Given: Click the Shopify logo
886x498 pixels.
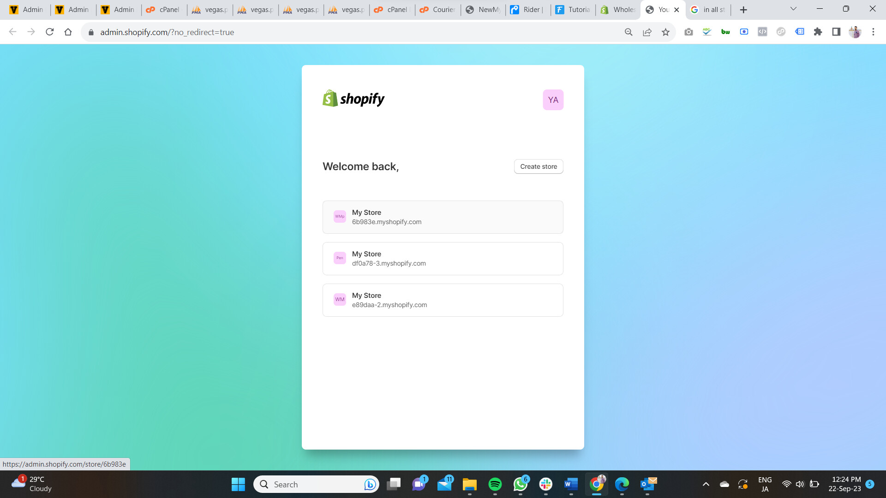Looking at the screenshot, I should coord(353,99).
